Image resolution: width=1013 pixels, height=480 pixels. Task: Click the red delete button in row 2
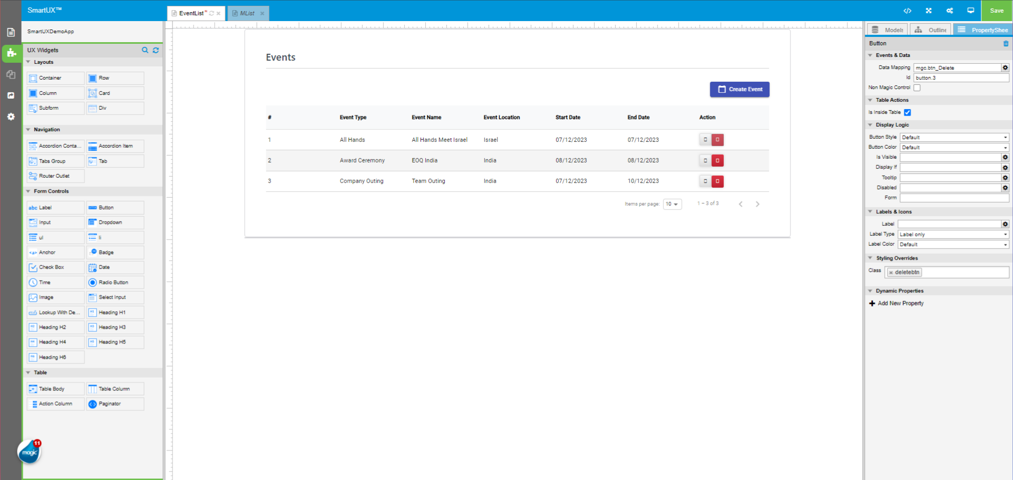tap(717, 160)
